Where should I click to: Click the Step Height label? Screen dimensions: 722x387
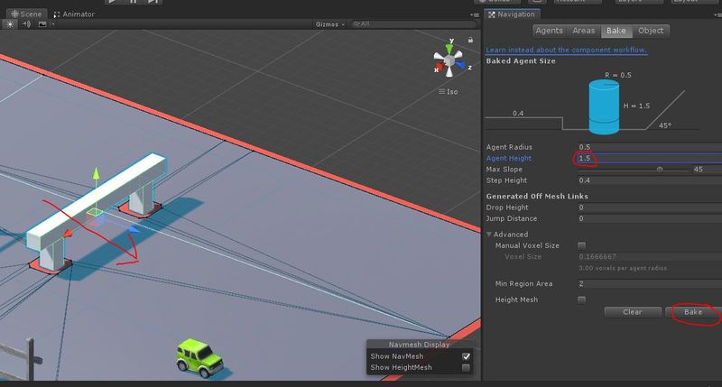[506, 180]
